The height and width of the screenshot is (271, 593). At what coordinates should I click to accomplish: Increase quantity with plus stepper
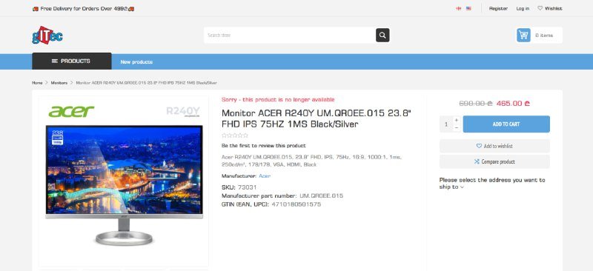click(x=457, y=120)
